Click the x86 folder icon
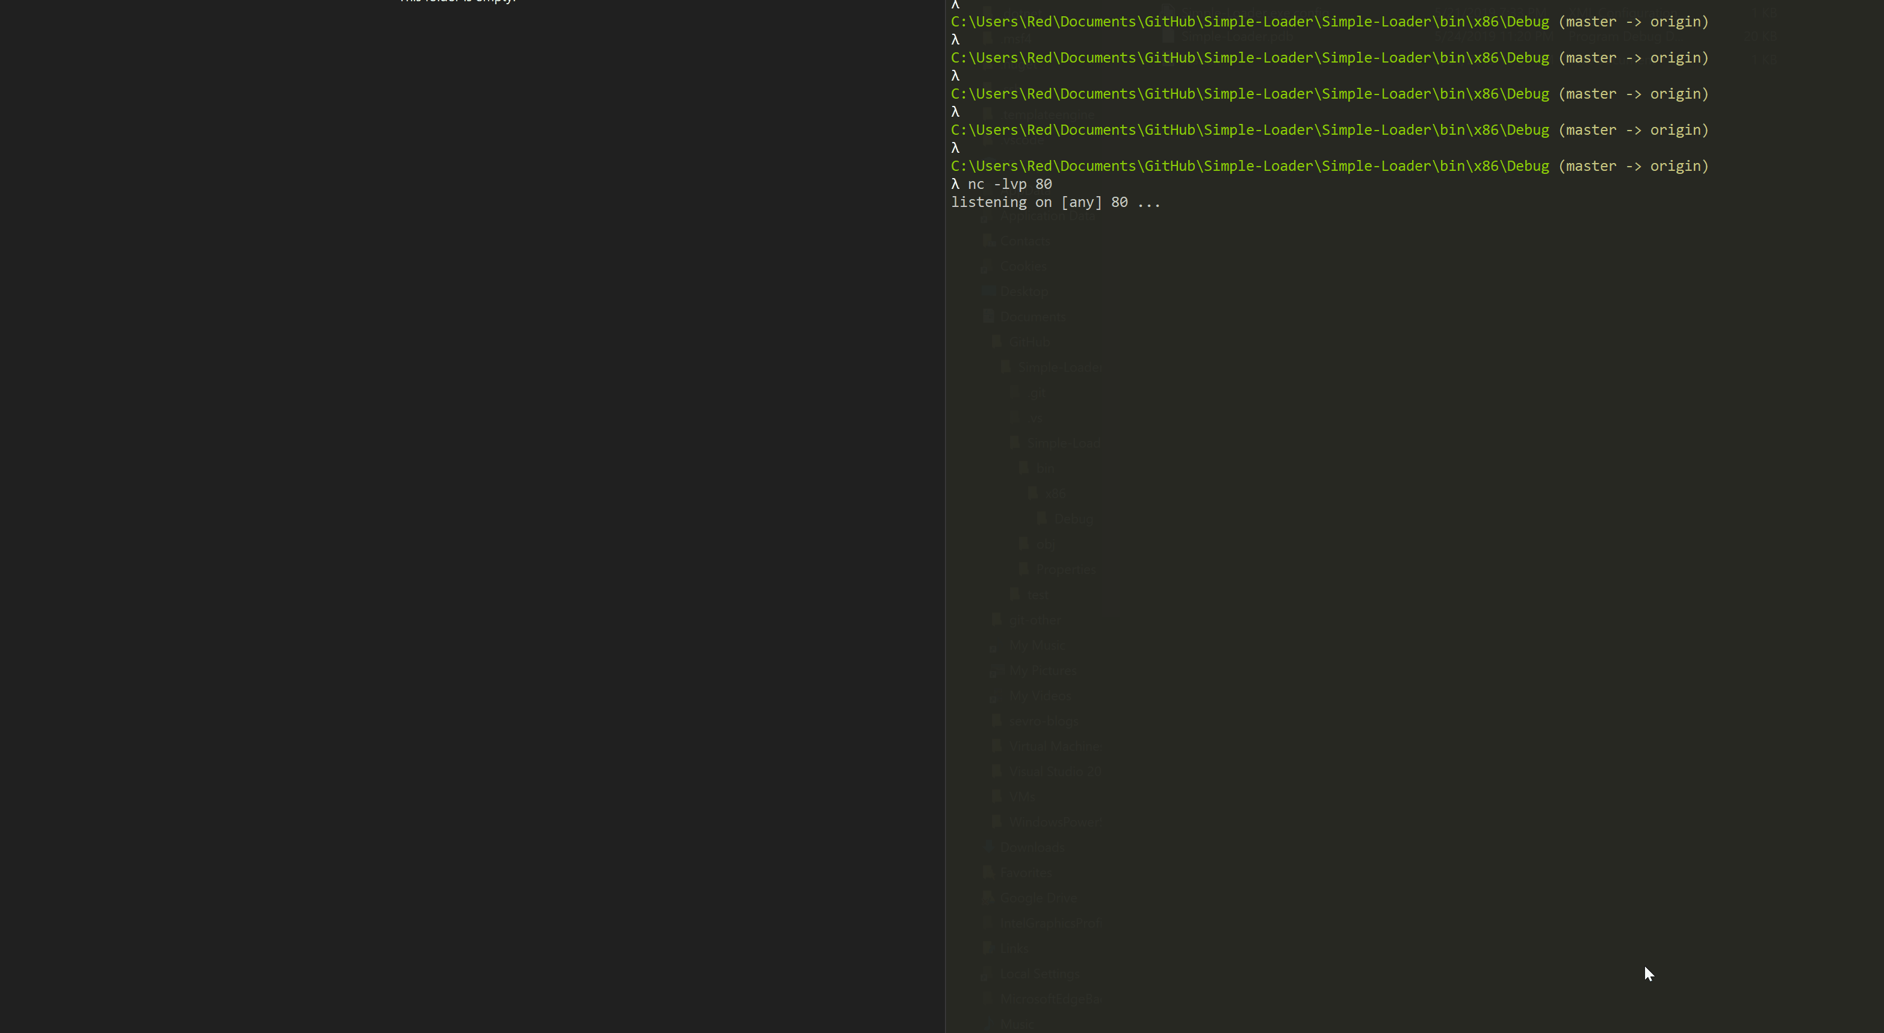This screenshot has height=1033, width=1884. [1033, 493]
